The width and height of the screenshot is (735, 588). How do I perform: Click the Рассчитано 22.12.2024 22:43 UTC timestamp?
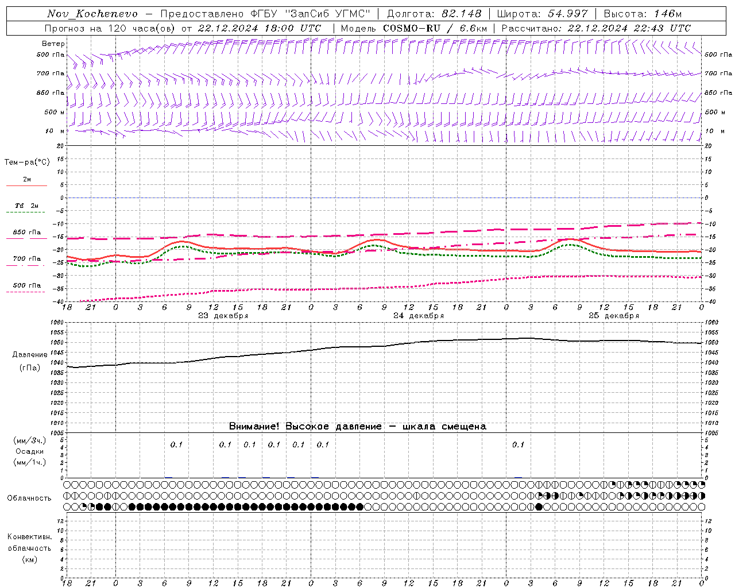coord(596,28)
